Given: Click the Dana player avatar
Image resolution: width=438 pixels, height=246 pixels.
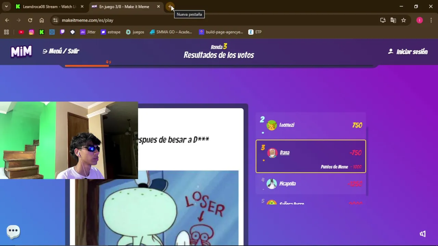Looking at the screenshot, I should click(x=272, y=153).
